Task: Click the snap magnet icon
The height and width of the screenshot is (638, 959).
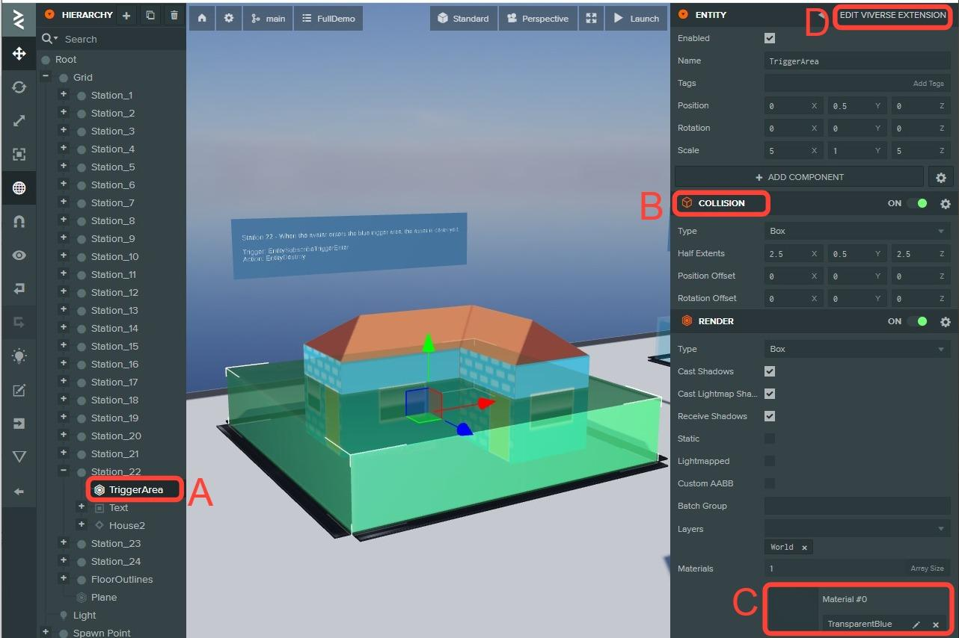Action: tap(19, 222)
